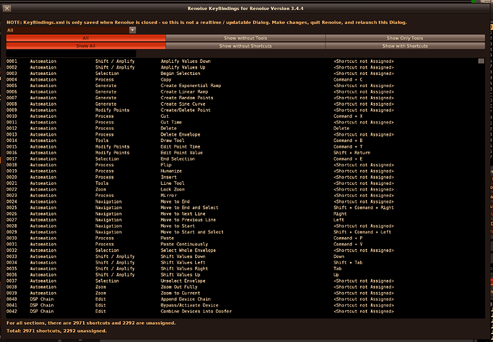Viewport: 493px width, 342px height.
Task: Click 'Show Only Tools' filter
Action: (405, 38)
